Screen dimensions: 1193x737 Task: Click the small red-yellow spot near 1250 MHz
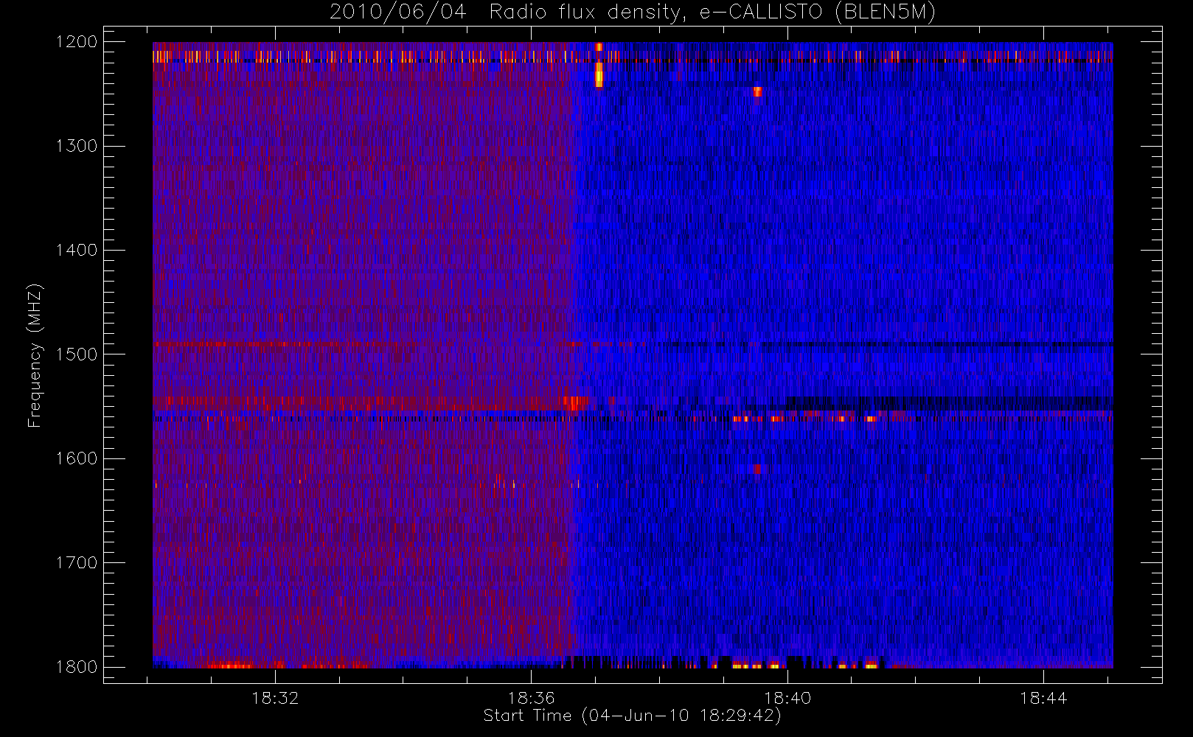point(757,92)
